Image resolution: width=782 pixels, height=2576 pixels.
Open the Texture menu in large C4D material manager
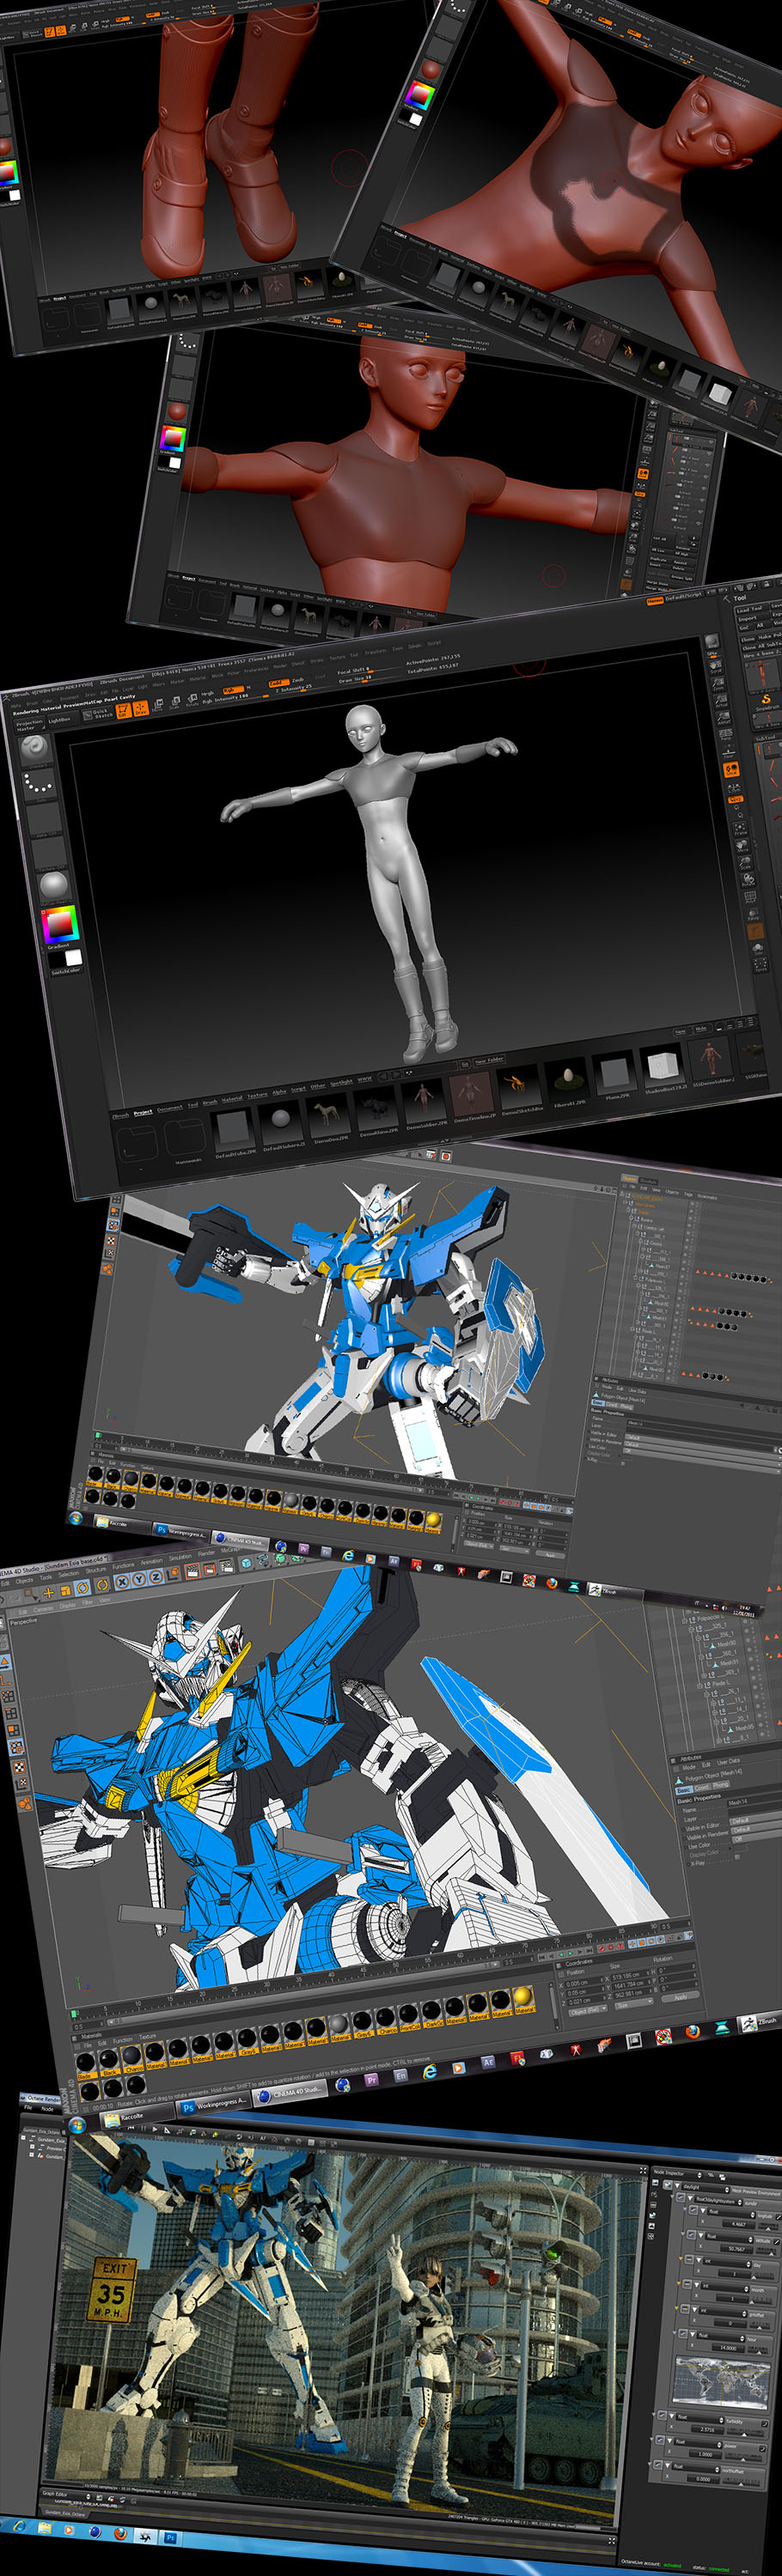click(148, 2036)
